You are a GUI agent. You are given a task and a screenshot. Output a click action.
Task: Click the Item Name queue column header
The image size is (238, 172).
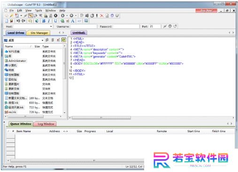click(x=23, y=131)
